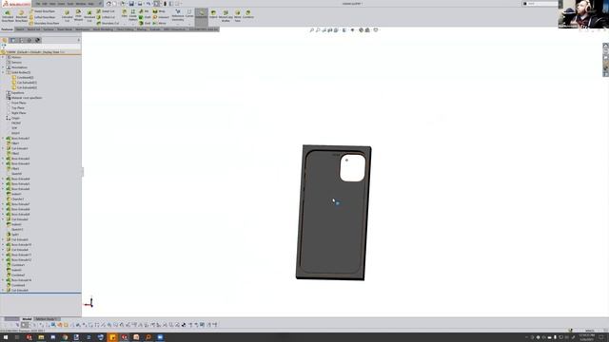Select the Extruded Boss/Base tool

coord(8,16)
